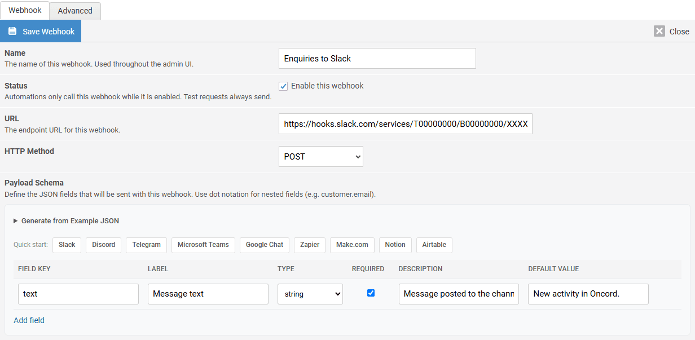Choose the Zapier quick start preset
Viewport: 695px width, 340px height.
[310, 245]
